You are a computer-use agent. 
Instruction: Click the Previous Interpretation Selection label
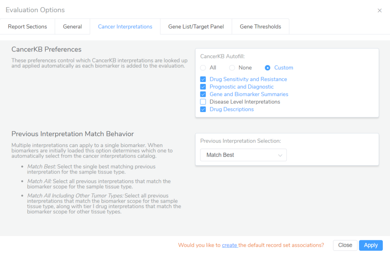[241, 141]
